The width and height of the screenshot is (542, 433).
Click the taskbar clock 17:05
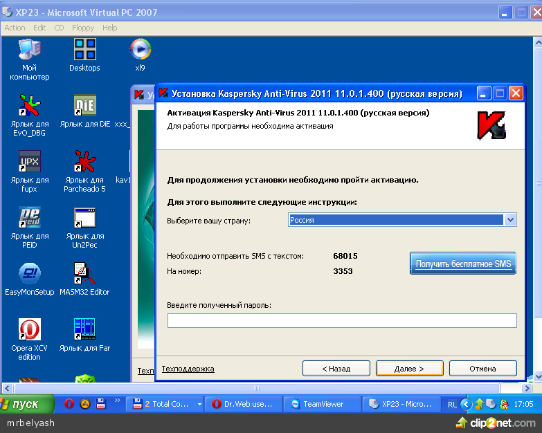(x=523, y=404)
